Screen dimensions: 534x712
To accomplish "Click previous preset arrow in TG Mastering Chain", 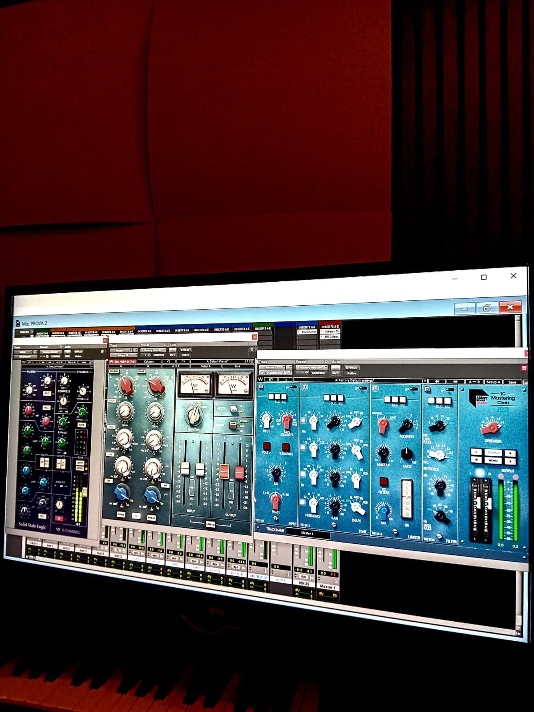I will tap(437, 381).
